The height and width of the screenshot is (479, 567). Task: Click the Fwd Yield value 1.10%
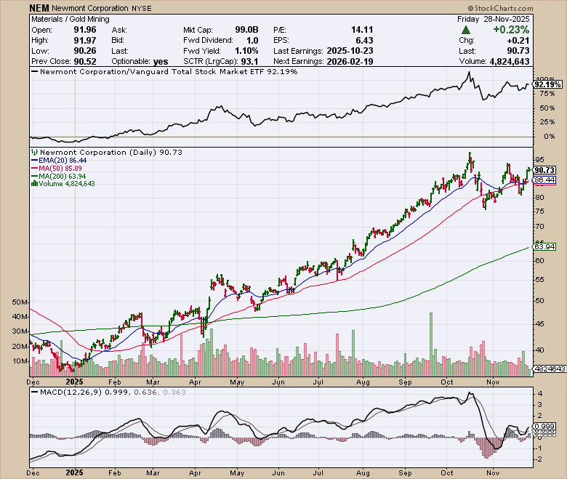coord(246,51)
